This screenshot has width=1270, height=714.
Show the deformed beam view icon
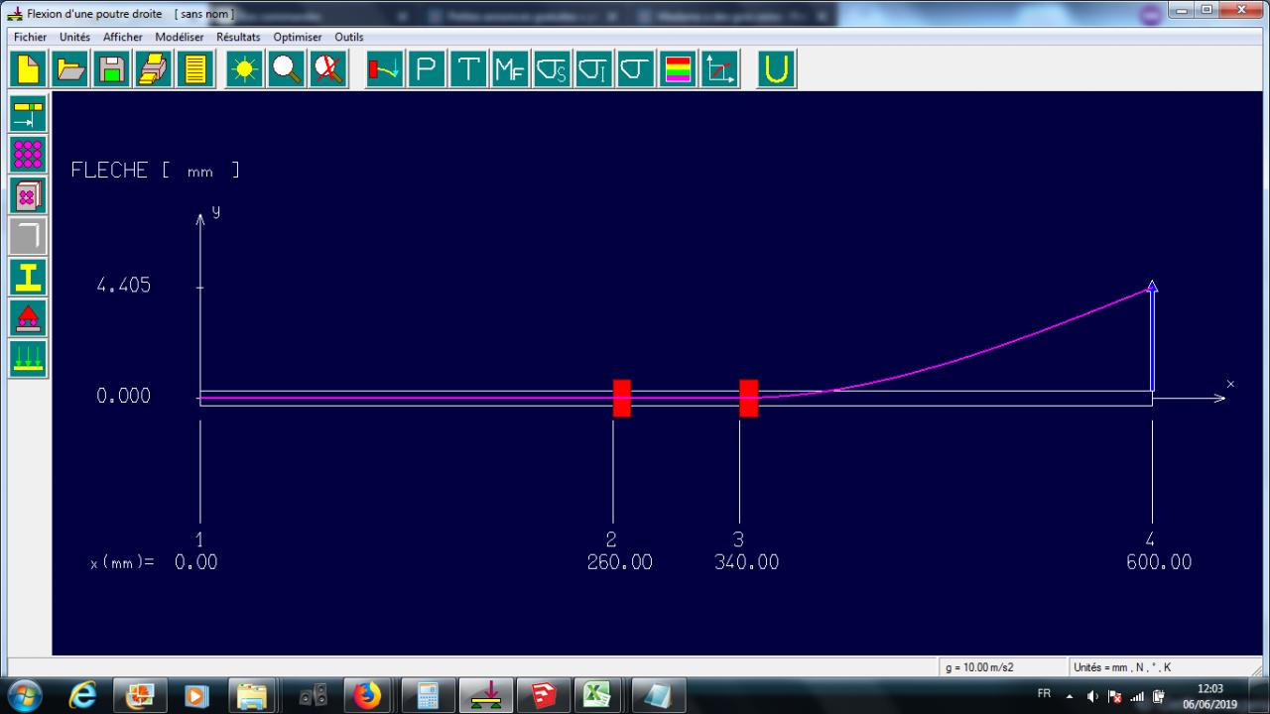[x=385, y=69]
